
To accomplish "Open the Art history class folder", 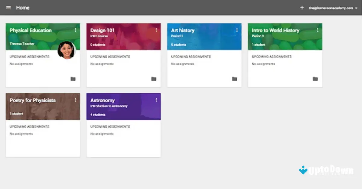I will coord(234,79).
